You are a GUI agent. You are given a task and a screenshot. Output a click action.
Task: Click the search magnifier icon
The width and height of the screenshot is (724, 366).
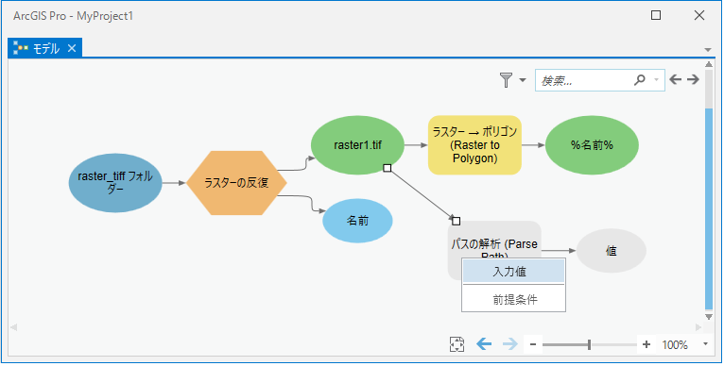(x=640, y=80)
